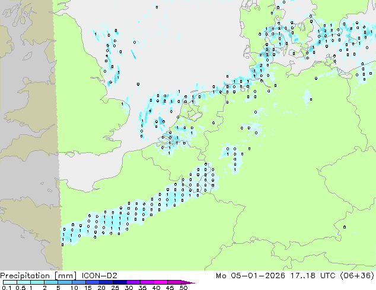Click the '0.1' legend scale value
The width and height of the screenshot is (376, 290).
point(7,288)
